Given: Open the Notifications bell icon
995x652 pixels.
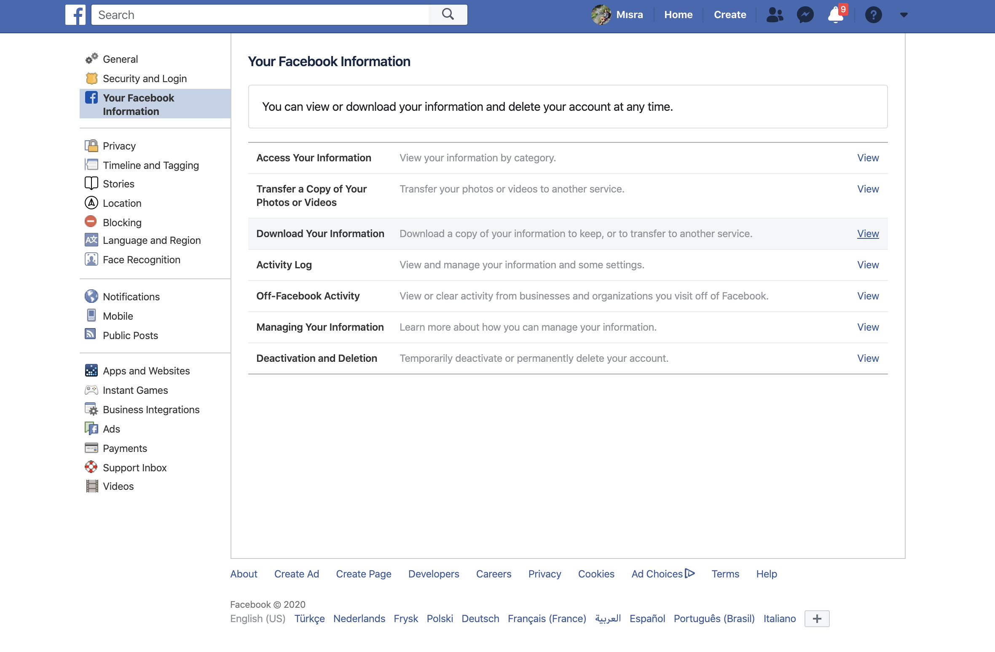Looking at the screenshot, I should [x=836, y=15].
